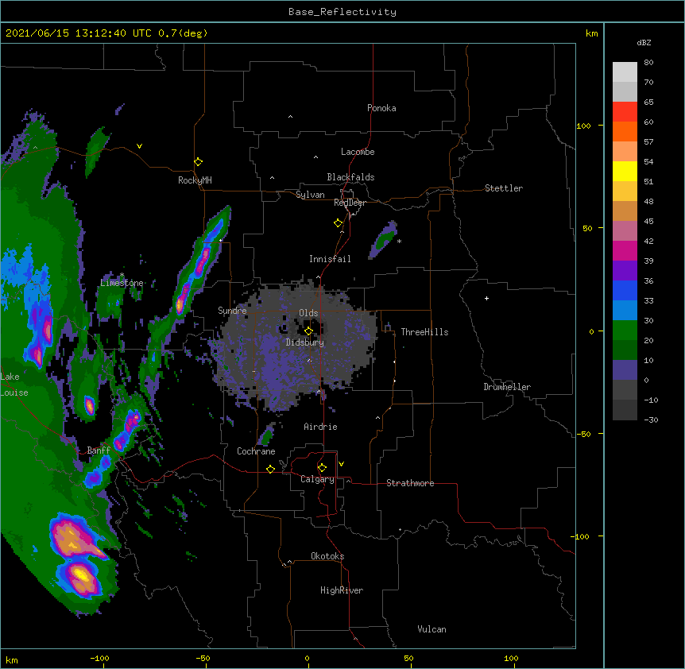Select the dark gray -10 dBZ legend swatch
This screenshot has height=669, width=685.
[x=625, y=410]
